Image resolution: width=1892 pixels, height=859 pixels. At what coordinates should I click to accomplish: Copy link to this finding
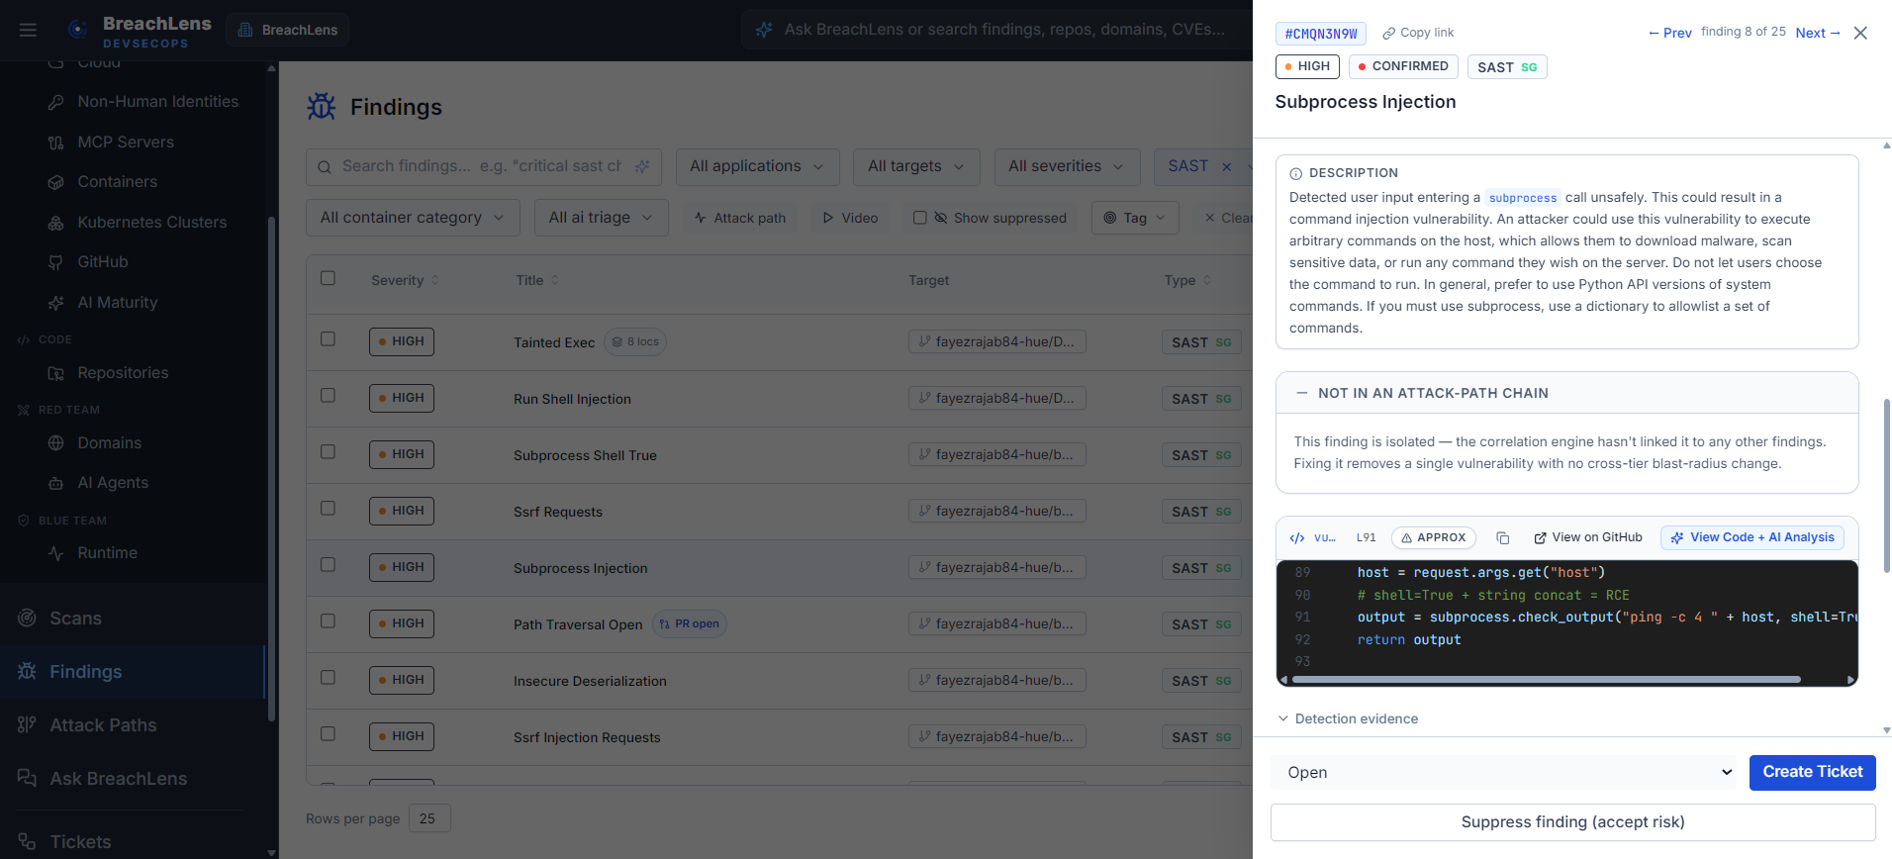(1418, 33)
